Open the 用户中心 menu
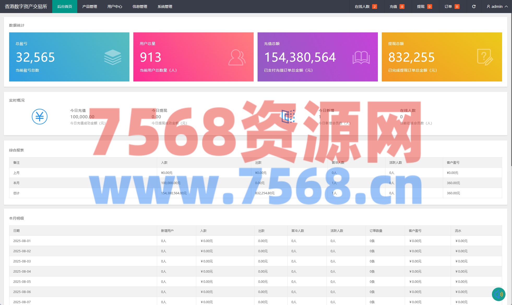The height and width of the screenshot is (305, 512). click(x=115, y=7)
